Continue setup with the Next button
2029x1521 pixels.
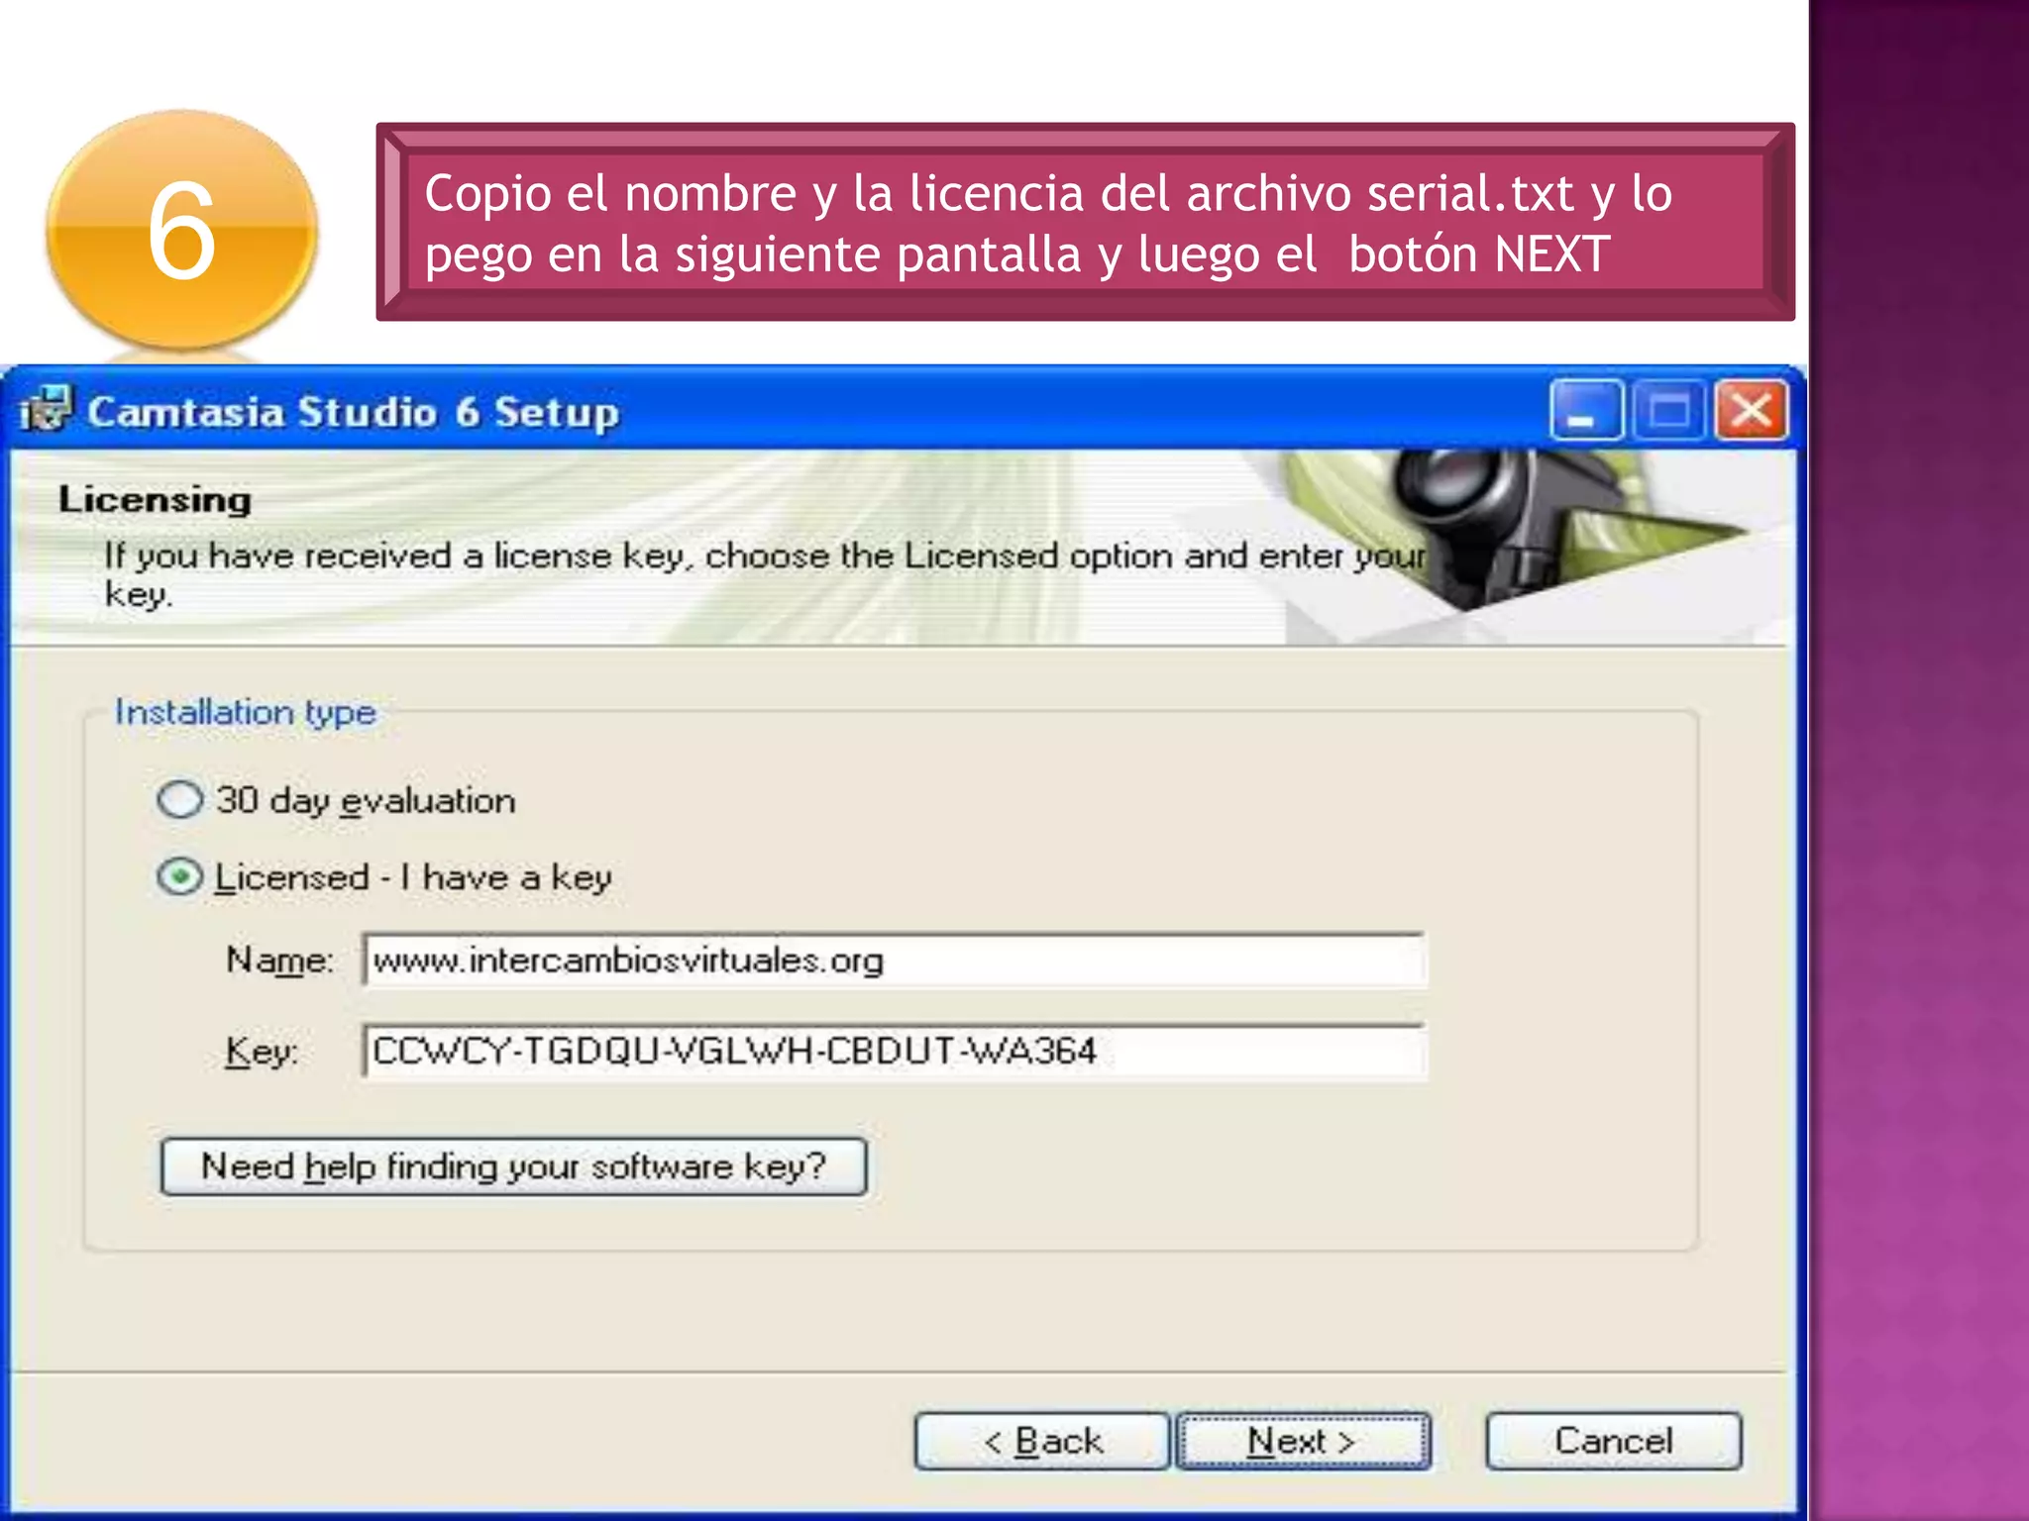coord(1303,1441)
